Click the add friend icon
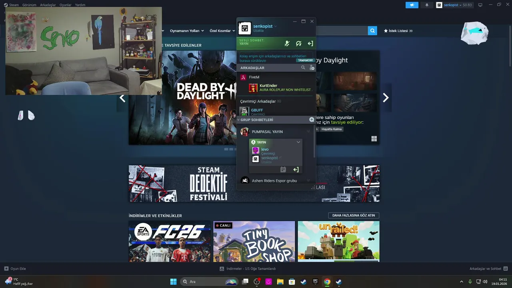The height and width of the screenshot is (288, 512). click(x=312, y=68)
